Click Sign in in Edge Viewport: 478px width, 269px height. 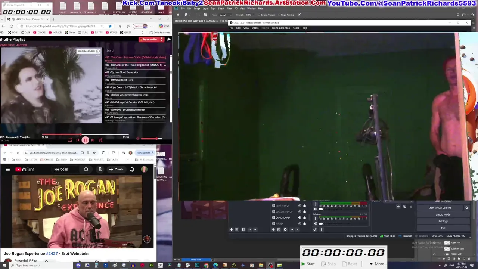tap(140, 26)
